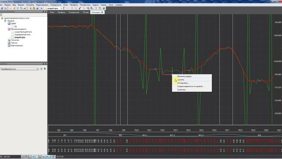Close the properties panel
The width and height of the screenshot is (282, 159).
[46, 64]
